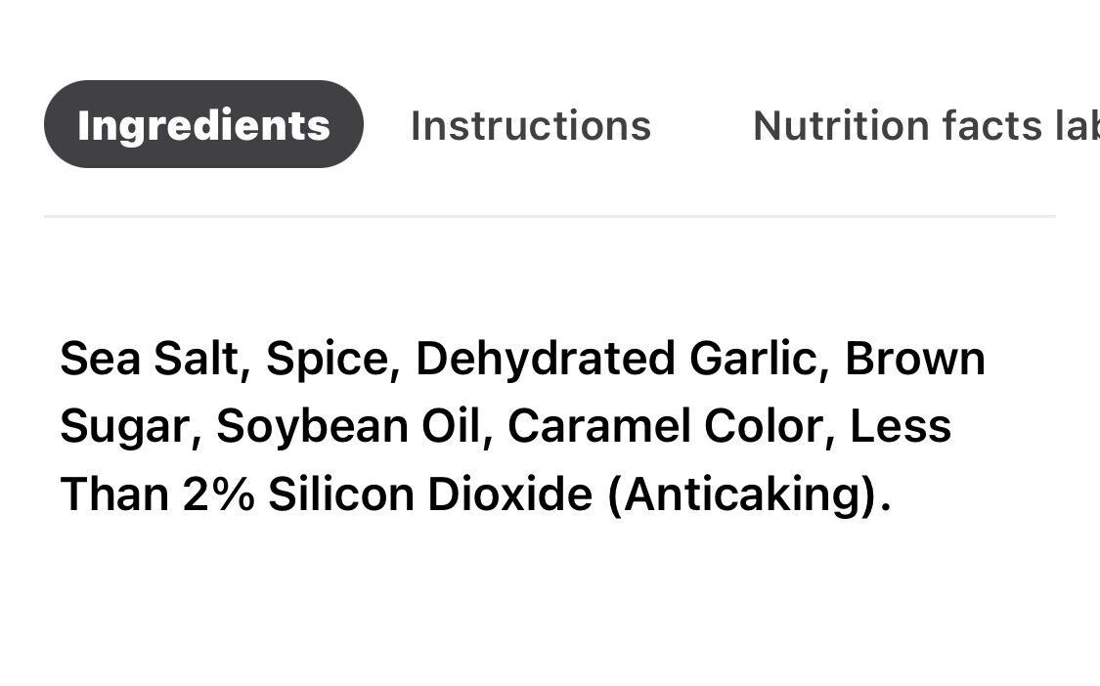Click the word "Brown" ending first line
Image resolution: width=1100 pixels, height=686 pixels.
(x=915, y=359)
